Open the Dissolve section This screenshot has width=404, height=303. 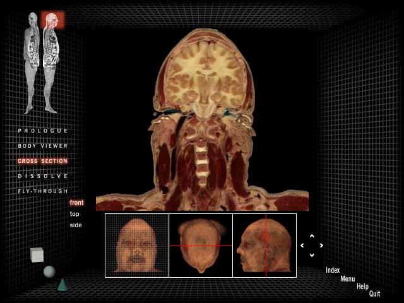(x=43, y=176)
